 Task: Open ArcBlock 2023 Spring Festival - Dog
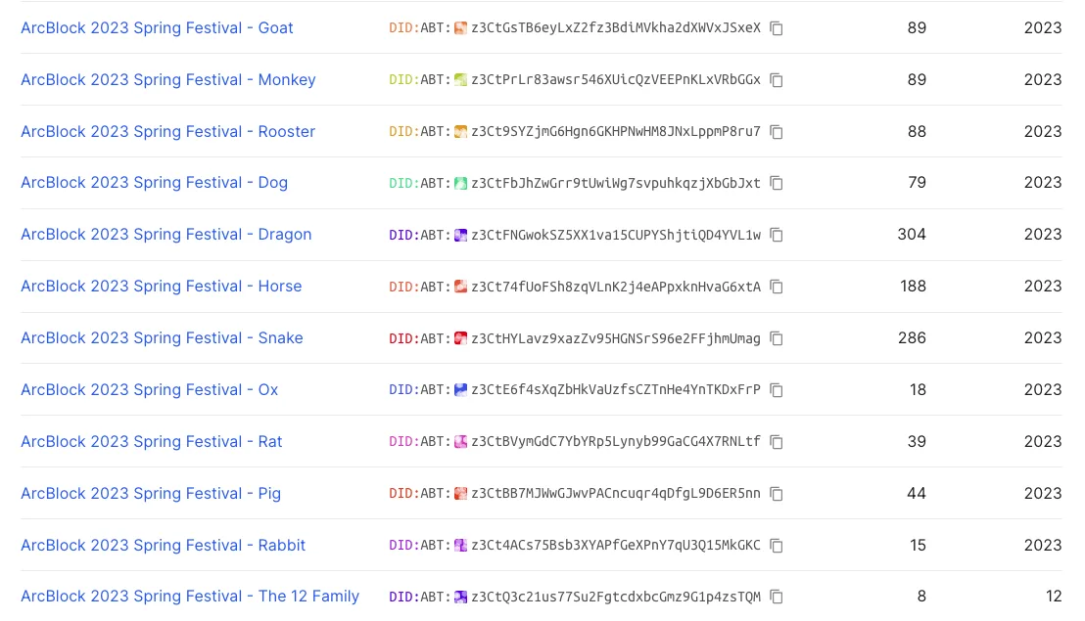point(155,182)
